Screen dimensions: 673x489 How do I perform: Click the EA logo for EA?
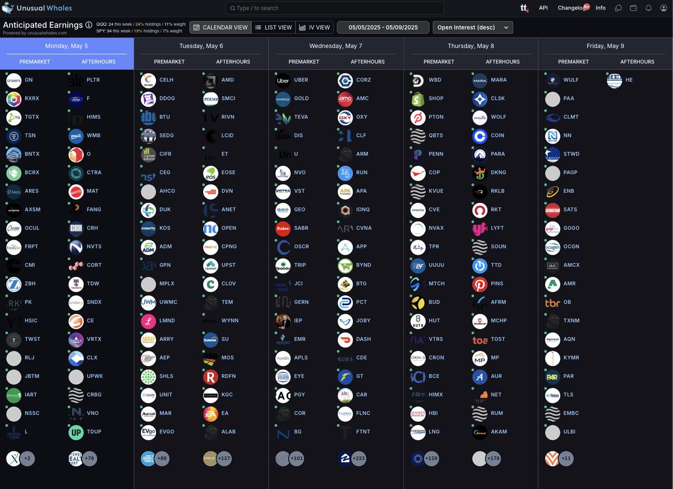[x=211, y=414]
